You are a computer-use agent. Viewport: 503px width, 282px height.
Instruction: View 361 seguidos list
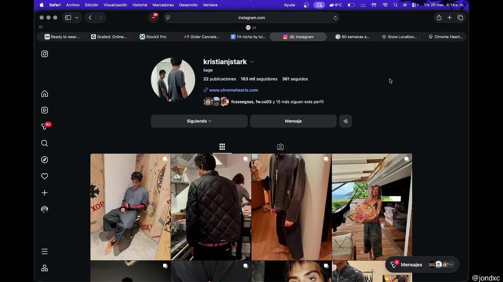[x=295, y=79]
